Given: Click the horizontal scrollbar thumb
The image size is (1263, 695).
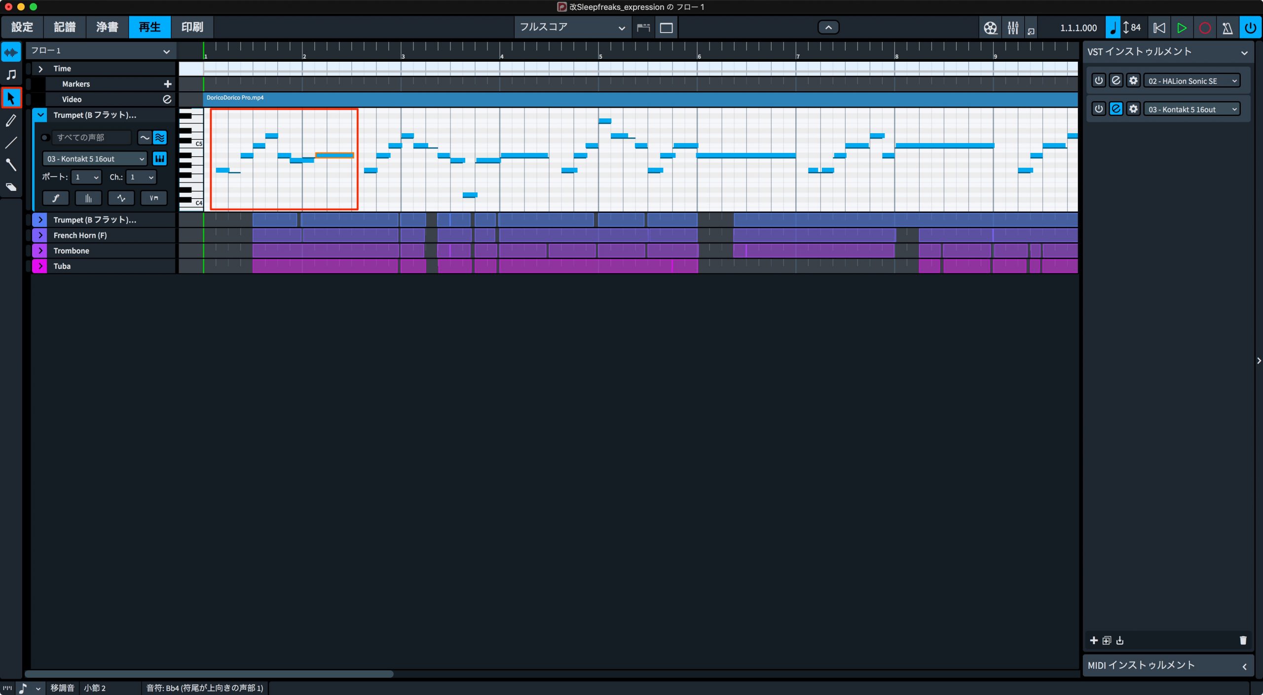Looking at the screenshot, I should [x=209, y=674].
